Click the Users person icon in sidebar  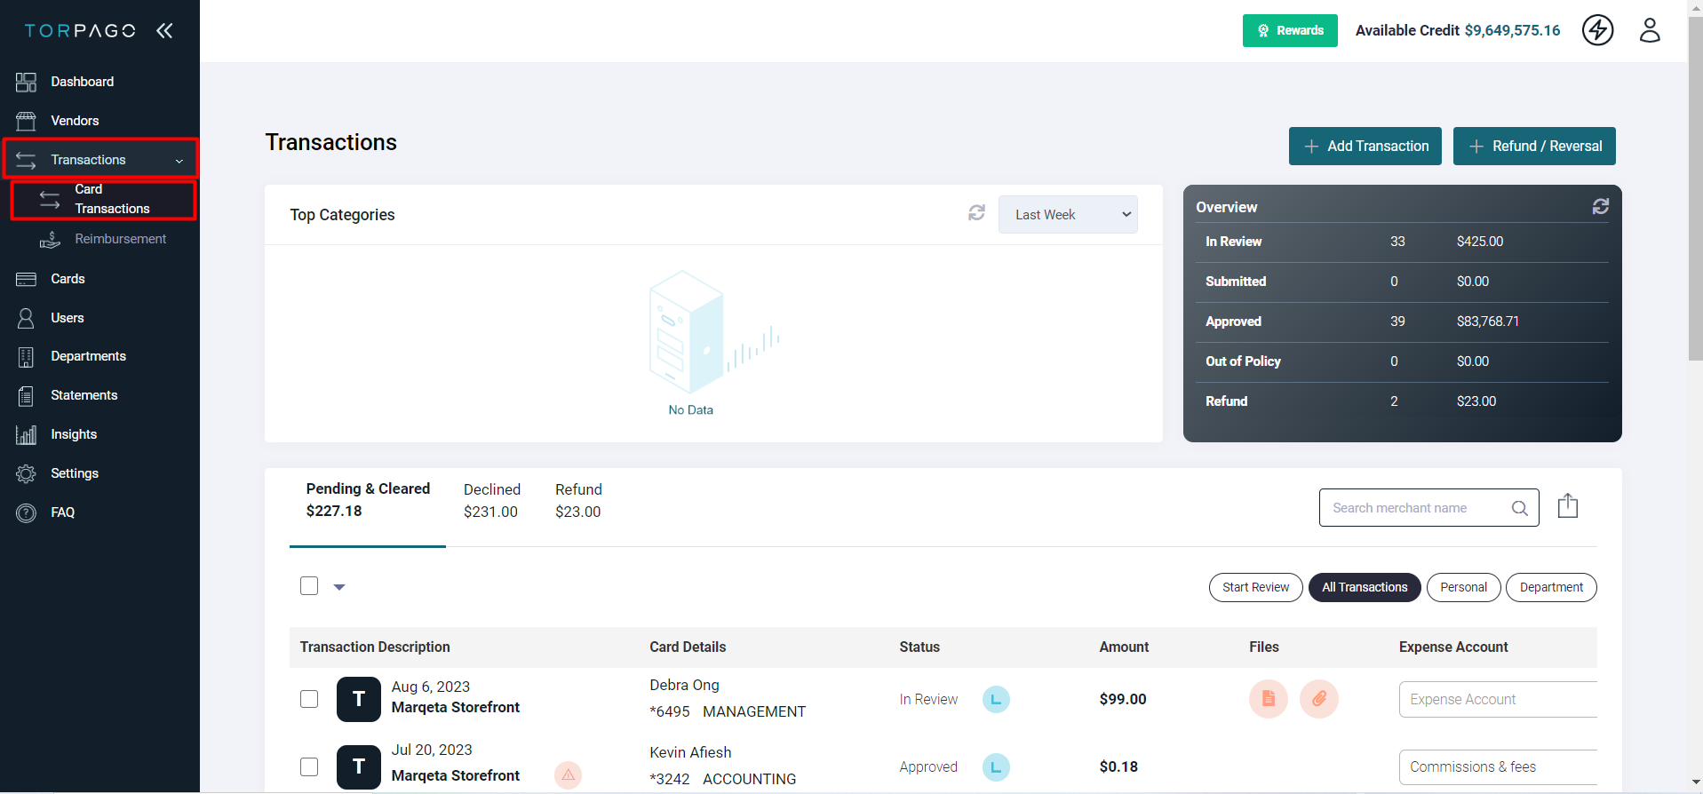[x=26, y=318]
